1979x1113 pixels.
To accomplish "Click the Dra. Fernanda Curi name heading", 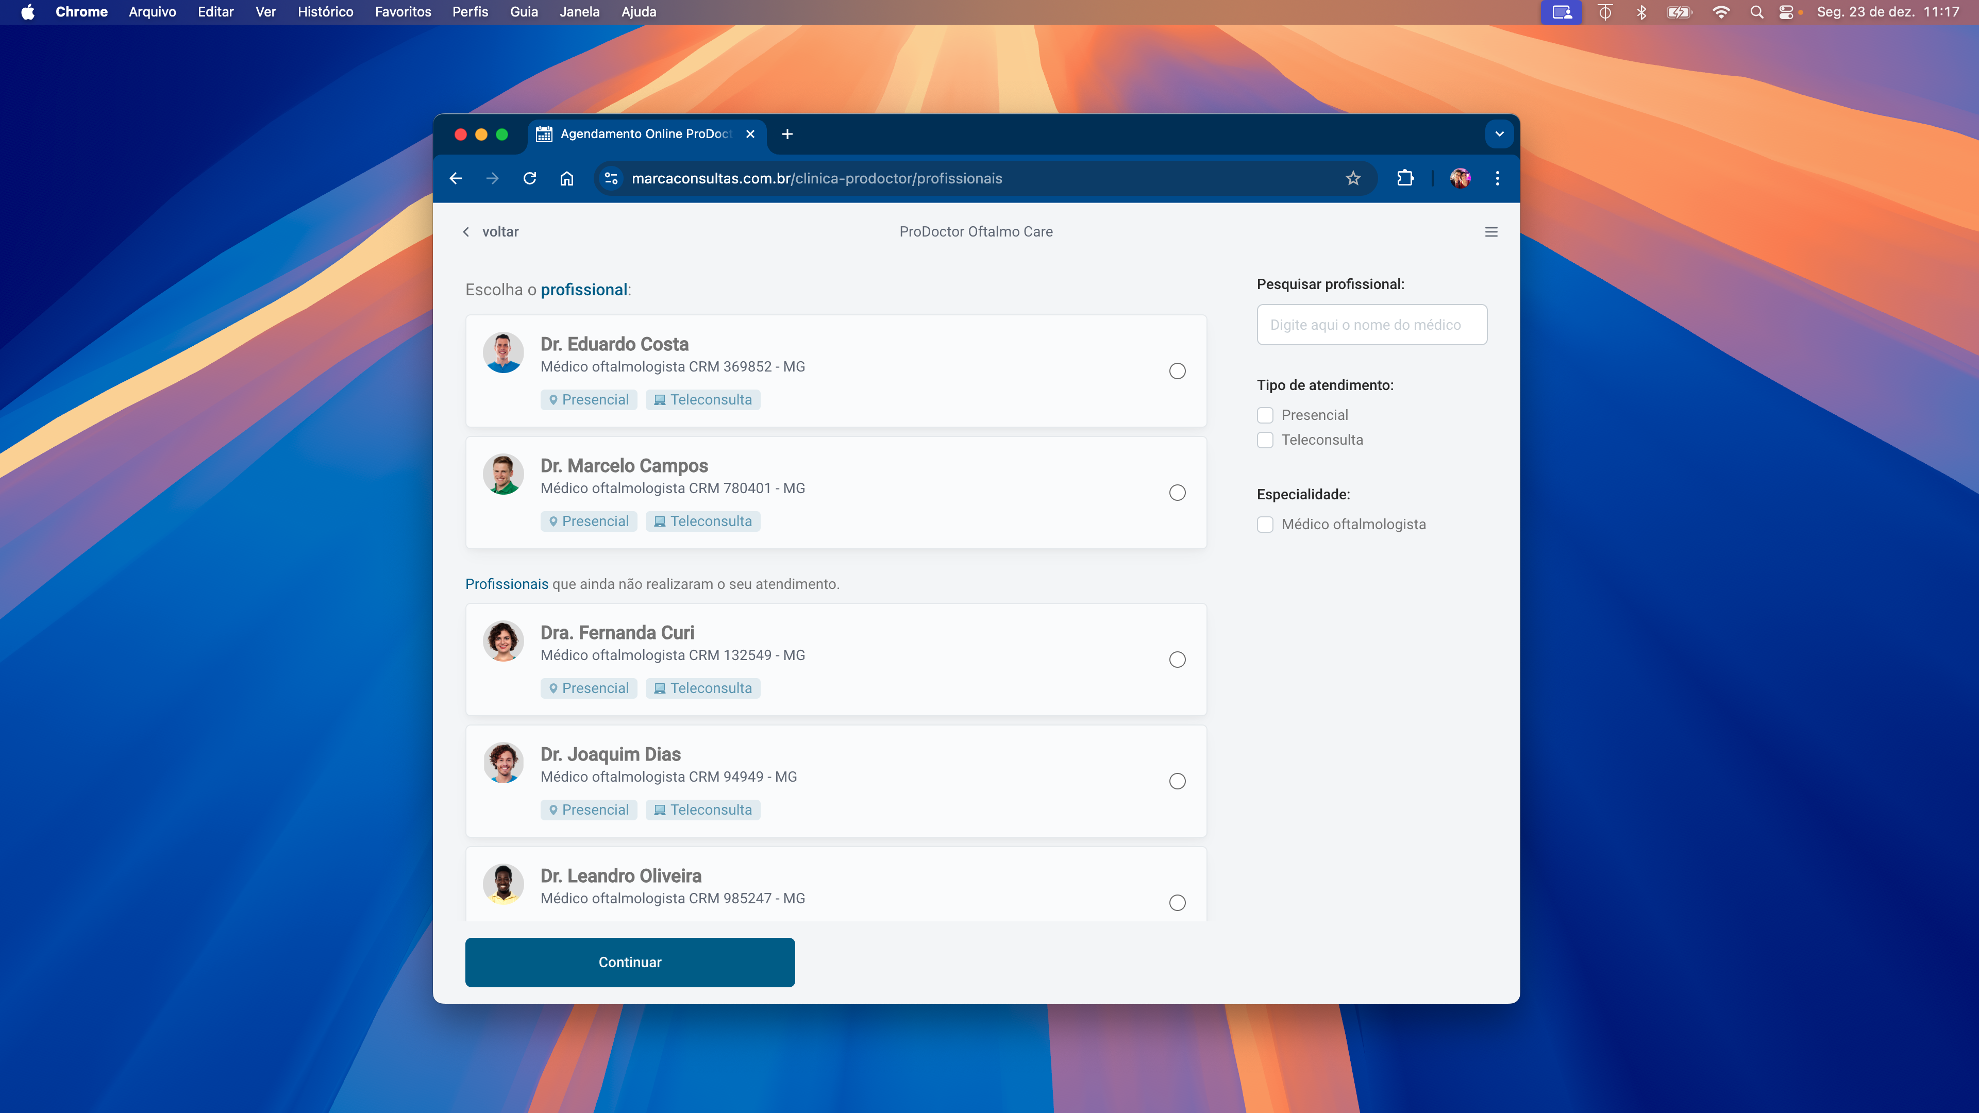I will [x=617, y=633].
